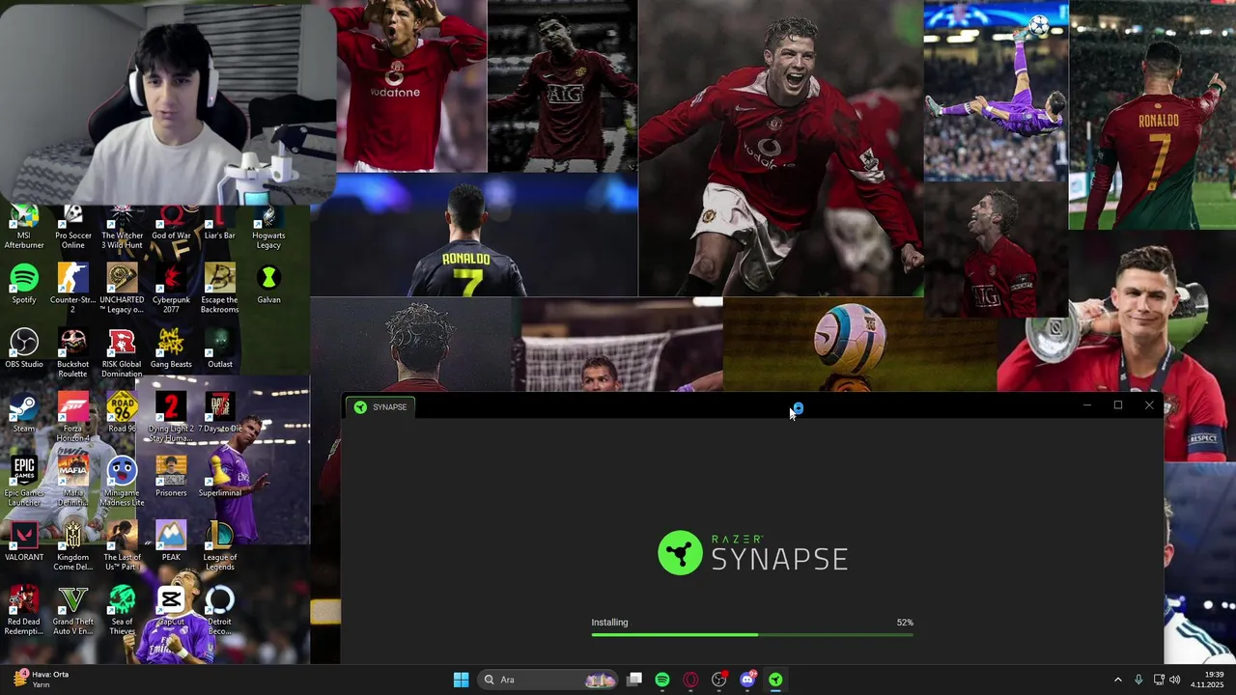
Task: Click the Gang Beasts desktop icon
Action: pos(171,349)
